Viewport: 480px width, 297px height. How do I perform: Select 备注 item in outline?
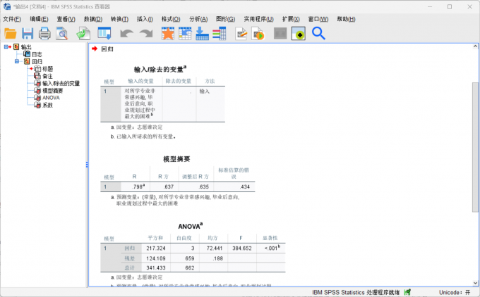point(47,76)
